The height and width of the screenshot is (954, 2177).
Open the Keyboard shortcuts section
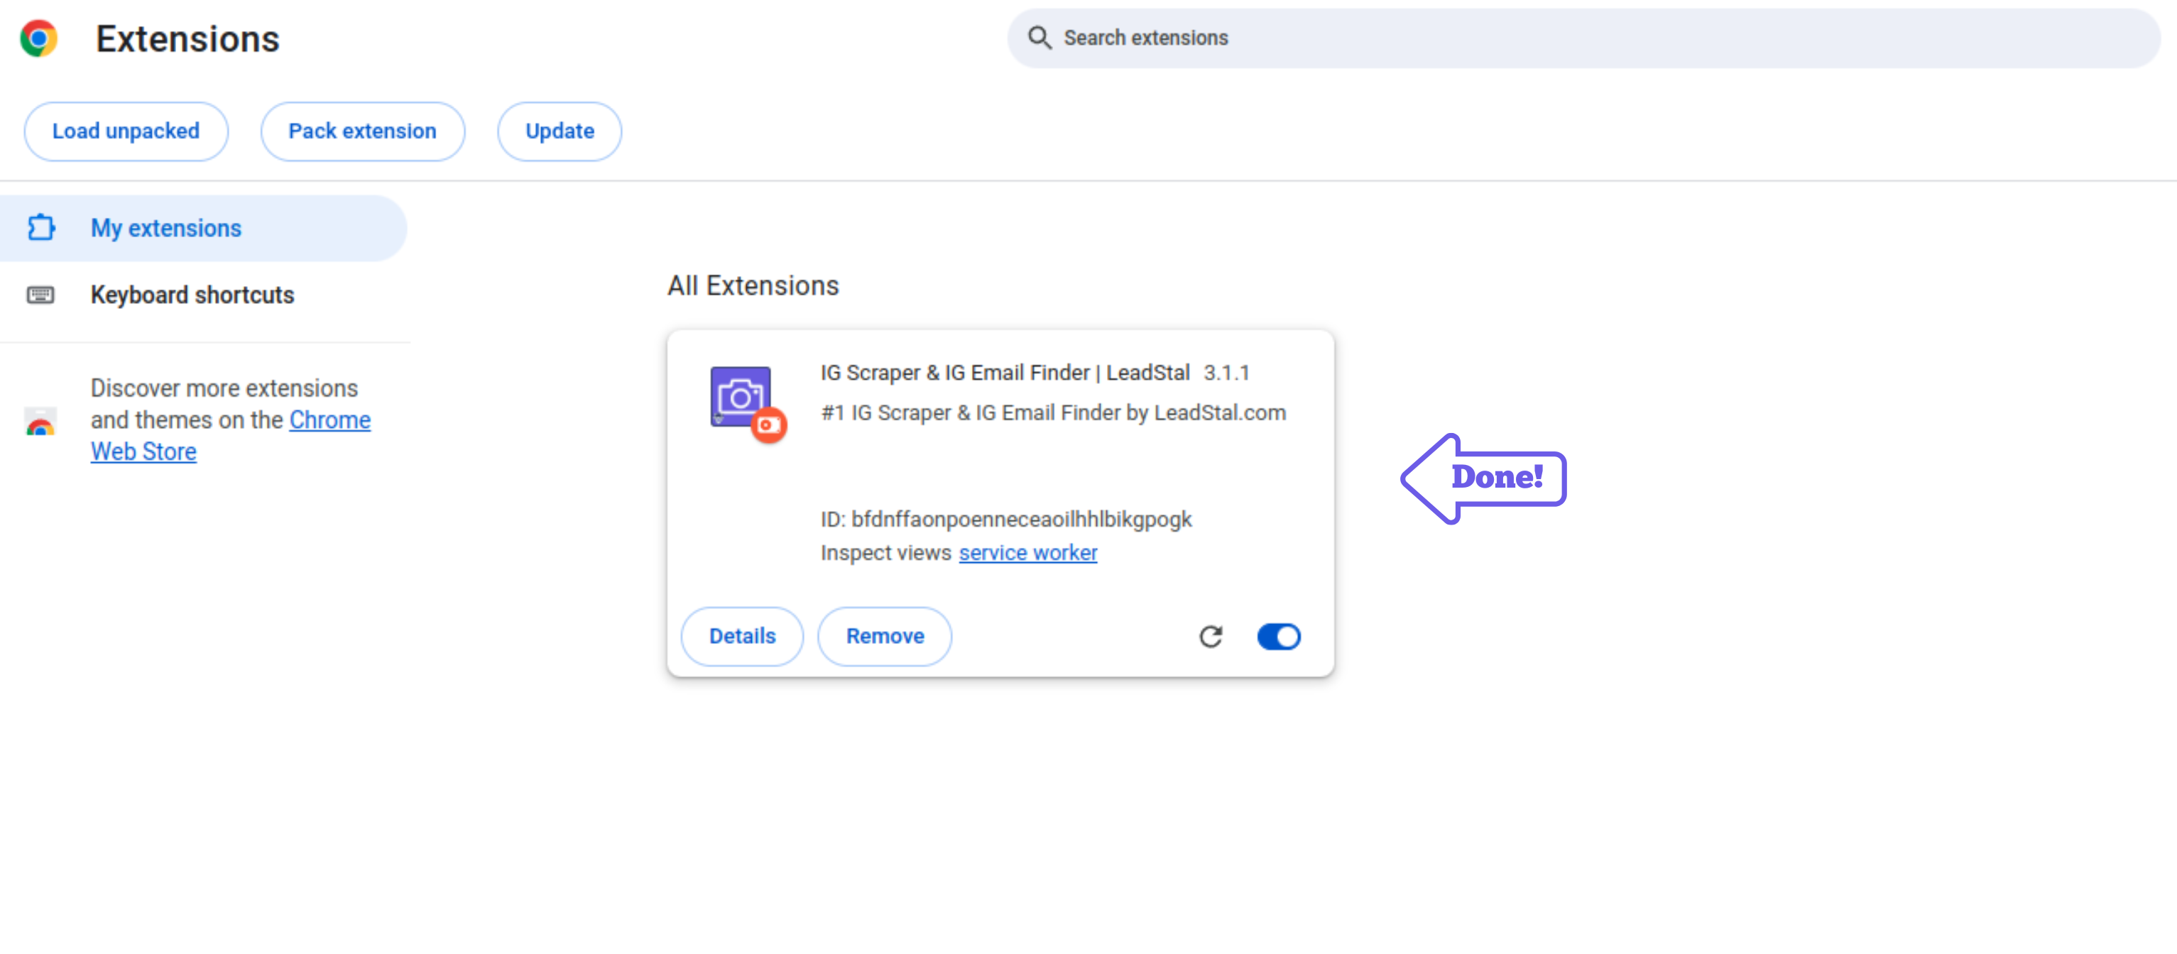pos(192,295)
